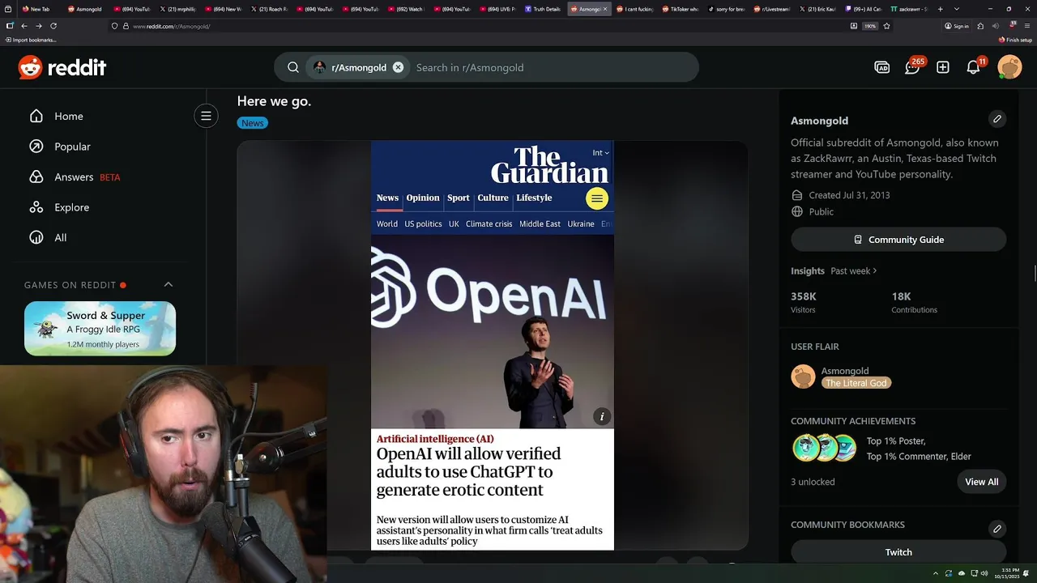This screenshot has height=583, width=1037.
Task: Click the browser back arrow
Action: point(23,26)
